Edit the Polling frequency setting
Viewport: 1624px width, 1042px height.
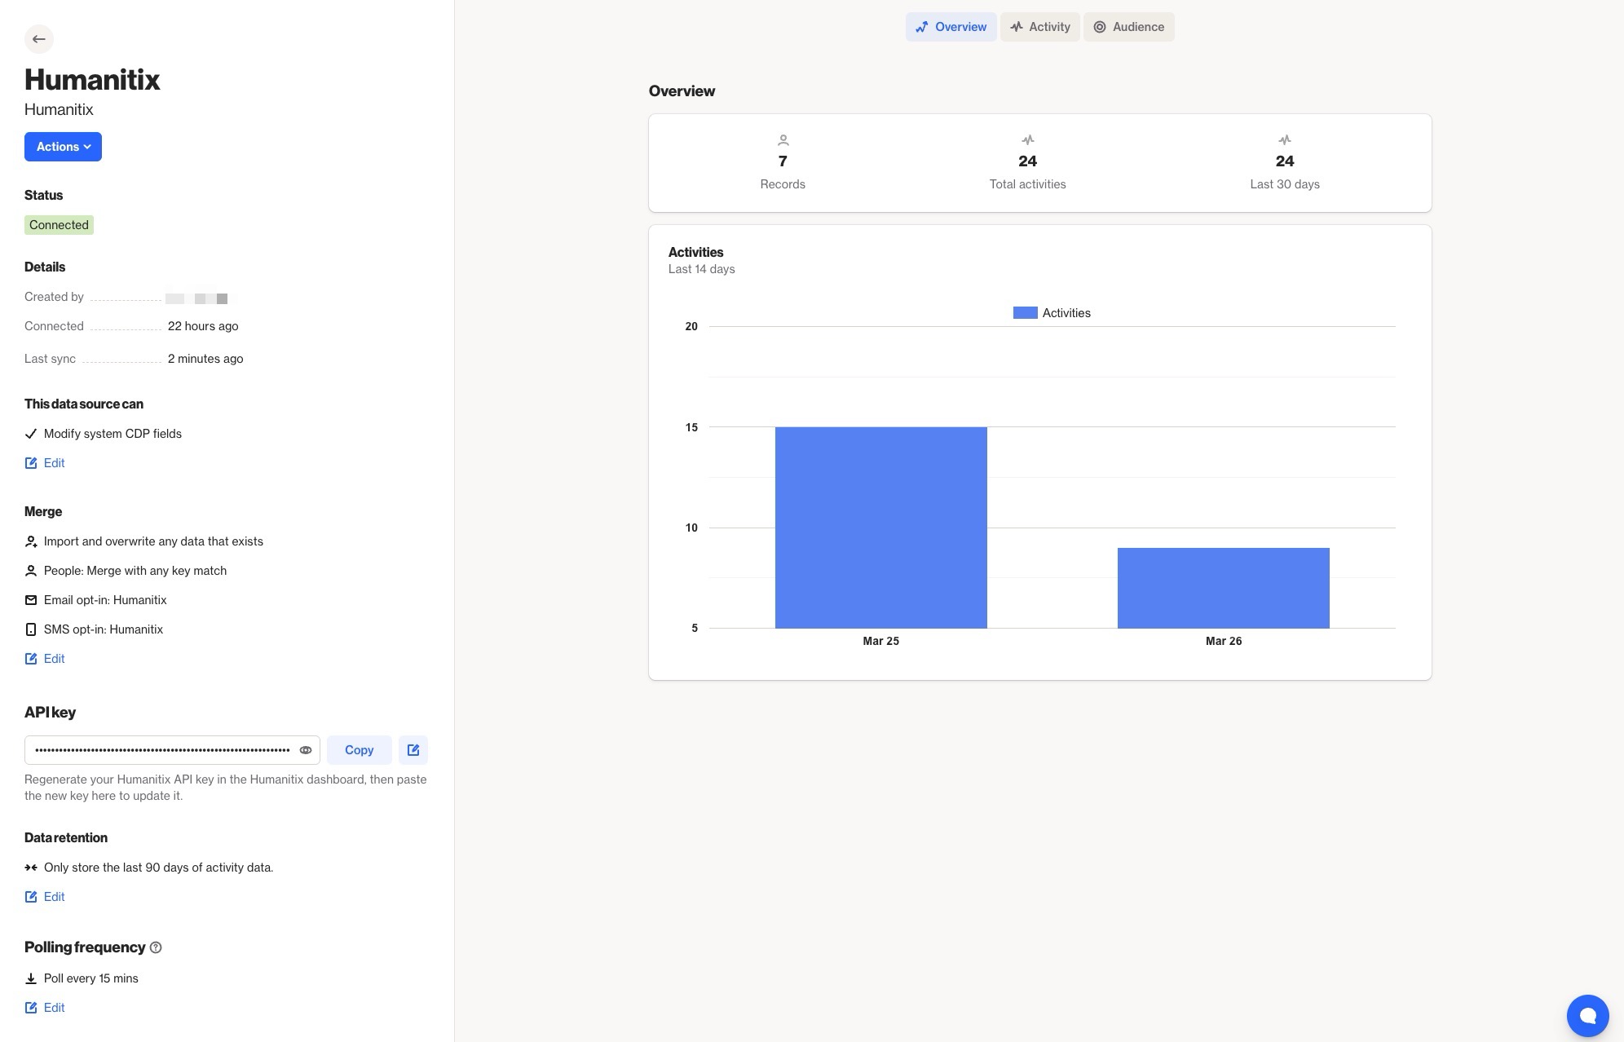pyautogui.click(x=45, y=1008)
